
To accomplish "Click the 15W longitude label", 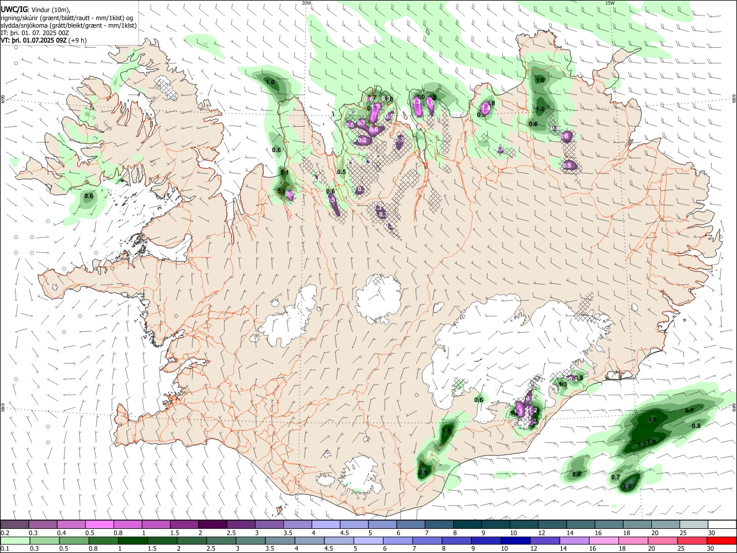I will [x=610, y=3].
